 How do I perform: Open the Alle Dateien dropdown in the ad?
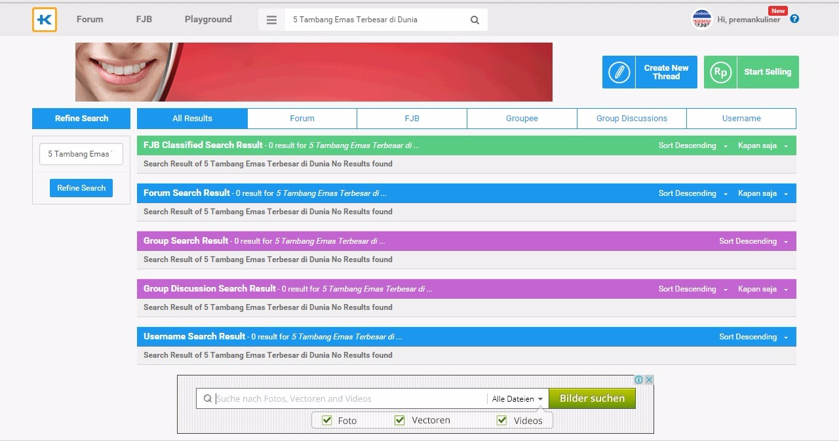pos(517,398)
